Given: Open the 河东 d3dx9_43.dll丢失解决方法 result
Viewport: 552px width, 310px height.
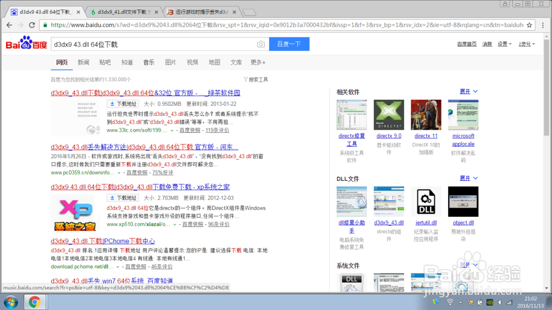Looking at the screenshot, I should 144,147.
